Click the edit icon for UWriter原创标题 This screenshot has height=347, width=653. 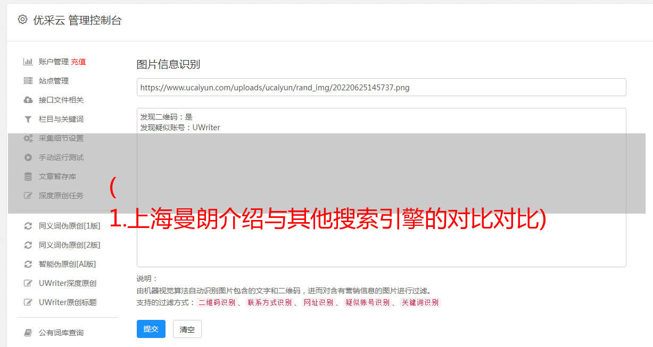[x=28, y=302]
